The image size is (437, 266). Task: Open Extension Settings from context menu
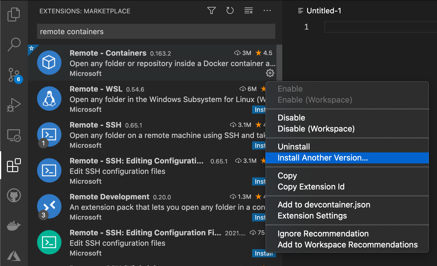347,216
